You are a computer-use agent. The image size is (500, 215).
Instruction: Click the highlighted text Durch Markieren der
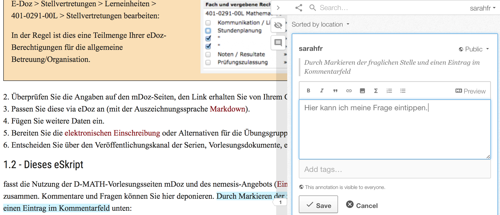pyautogui.click(x=251, y=196)
